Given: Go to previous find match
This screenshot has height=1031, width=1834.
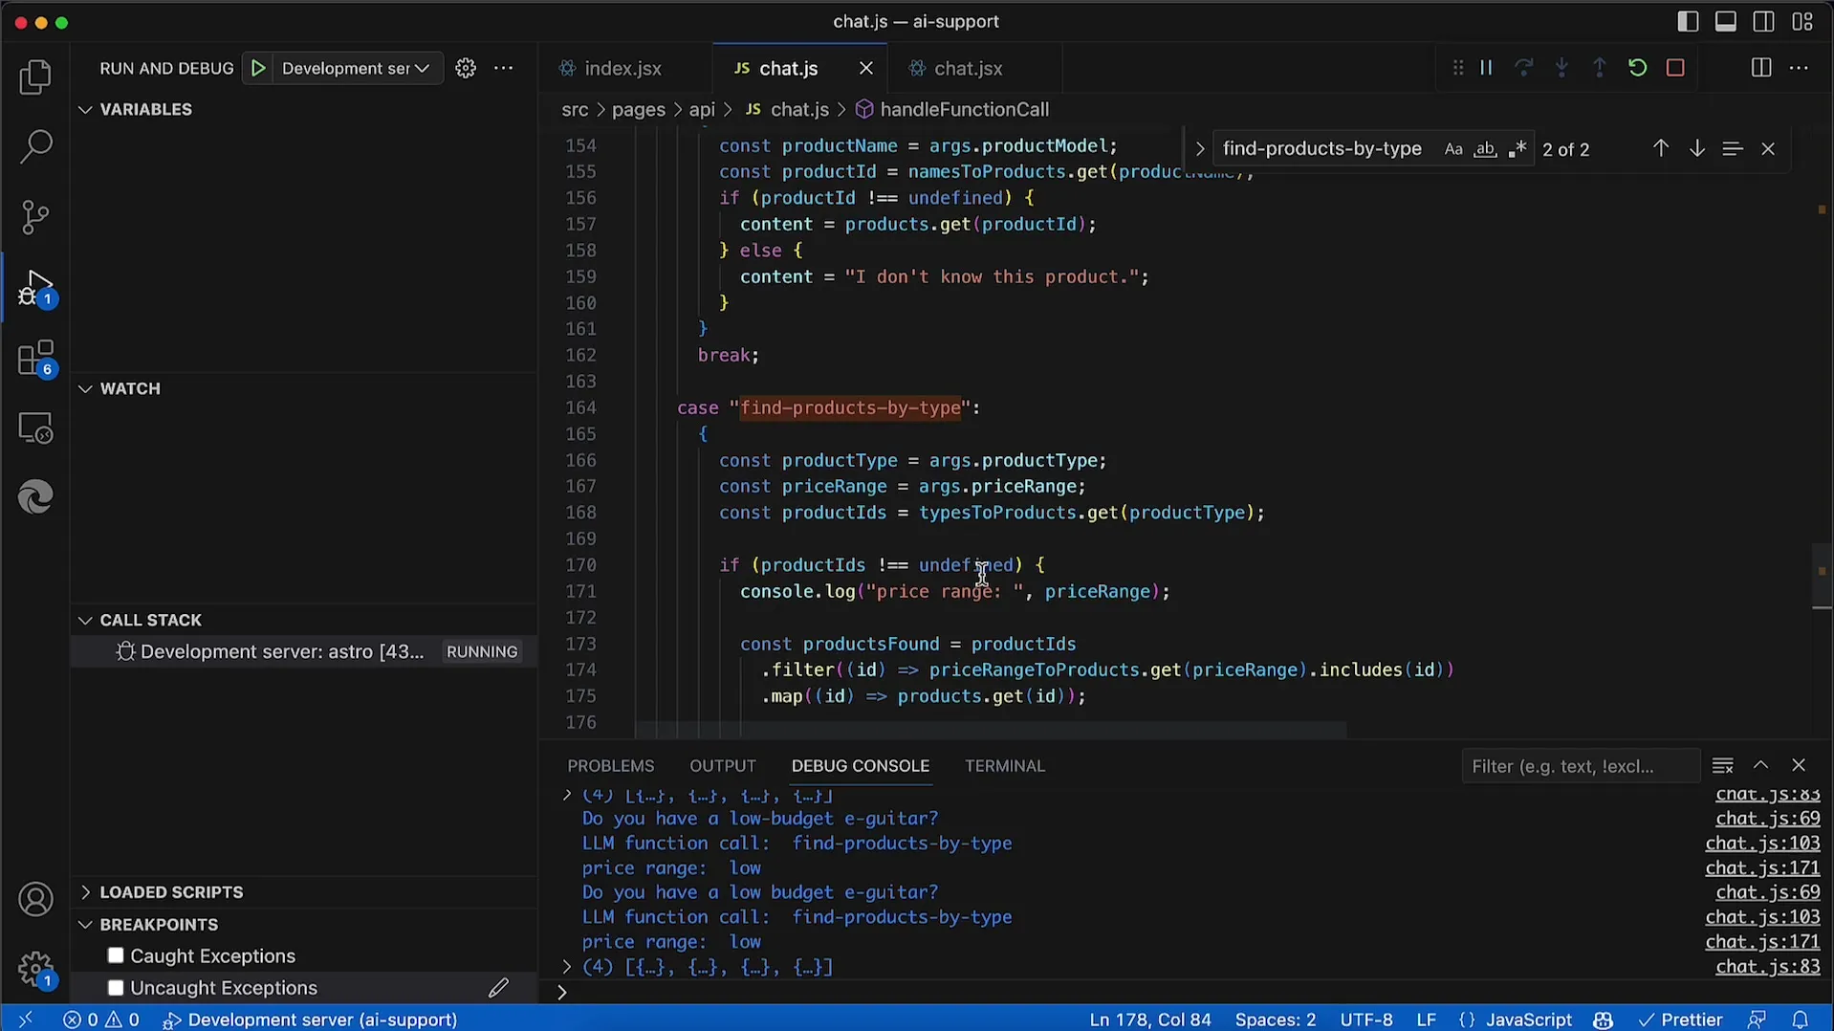Looking at the screenshot, I should click(x=1661, y=149).
